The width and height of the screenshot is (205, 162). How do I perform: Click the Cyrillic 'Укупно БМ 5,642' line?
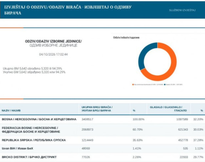click(x=34, y=72)
